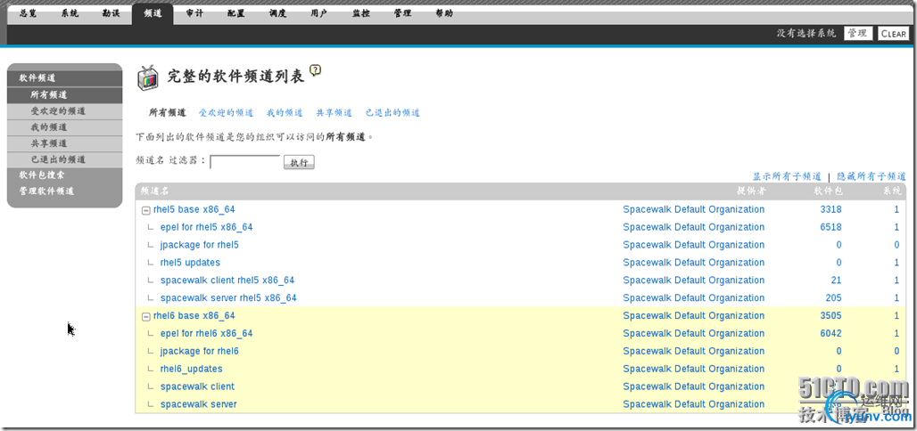The height and width of the screenshot is (431, 917).
Task: Open the 审计 top menu tab
Action: [x=194, y=13]
